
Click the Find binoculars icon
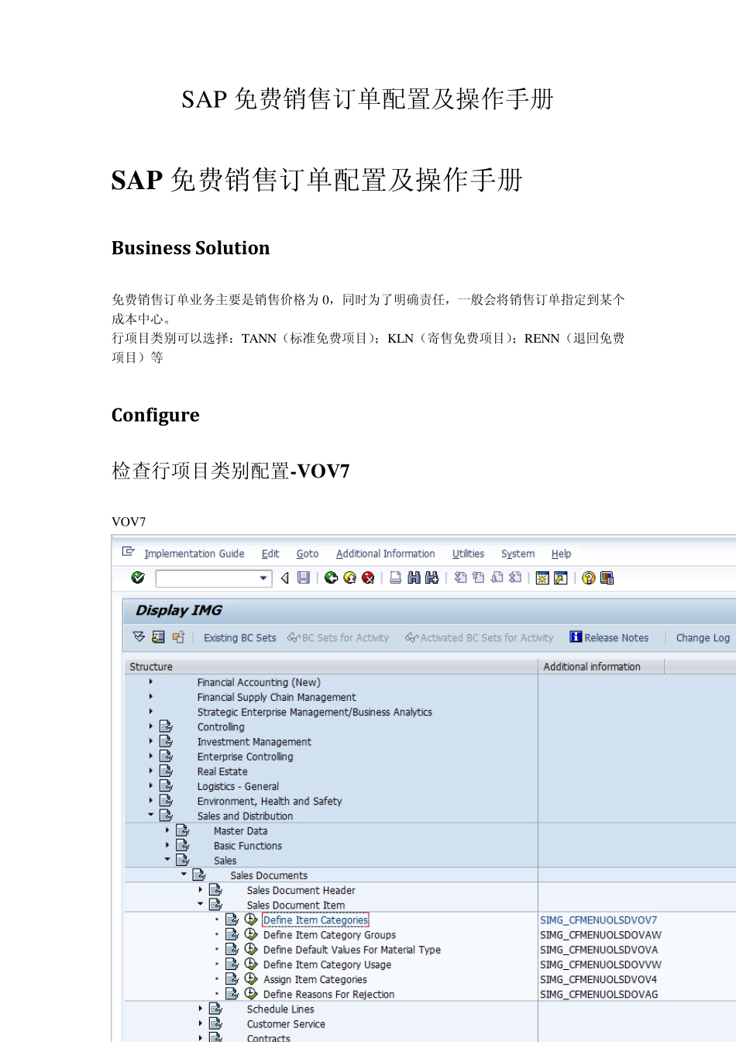pos(414,578)
